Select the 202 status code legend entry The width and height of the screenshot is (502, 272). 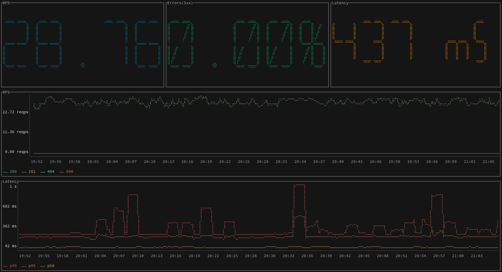point(29,172)
